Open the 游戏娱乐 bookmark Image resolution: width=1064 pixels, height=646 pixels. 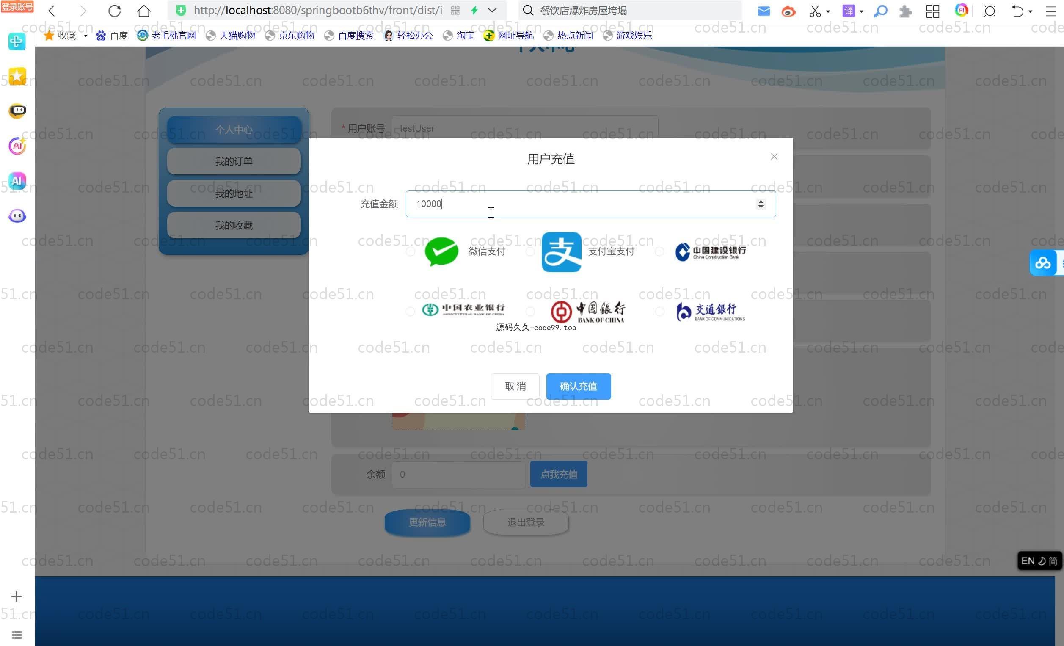pyautogui.click(x=627, y=36)
